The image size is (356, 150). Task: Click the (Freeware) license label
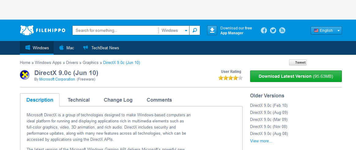(x=86, y=79)
